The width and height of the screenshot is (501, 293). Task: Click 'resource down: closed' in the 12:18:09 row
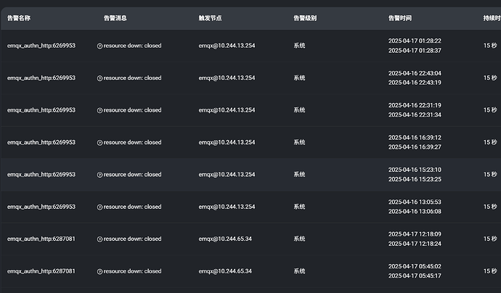coord(133,239)
